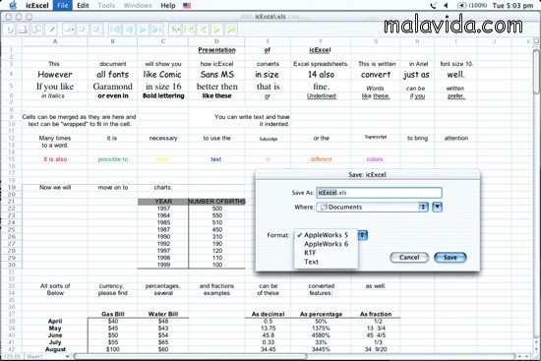Screen dimensions: 541x361
Task: Click the find tool icon with dropdown
Action: pyautogui.click(x=175, y=30)
